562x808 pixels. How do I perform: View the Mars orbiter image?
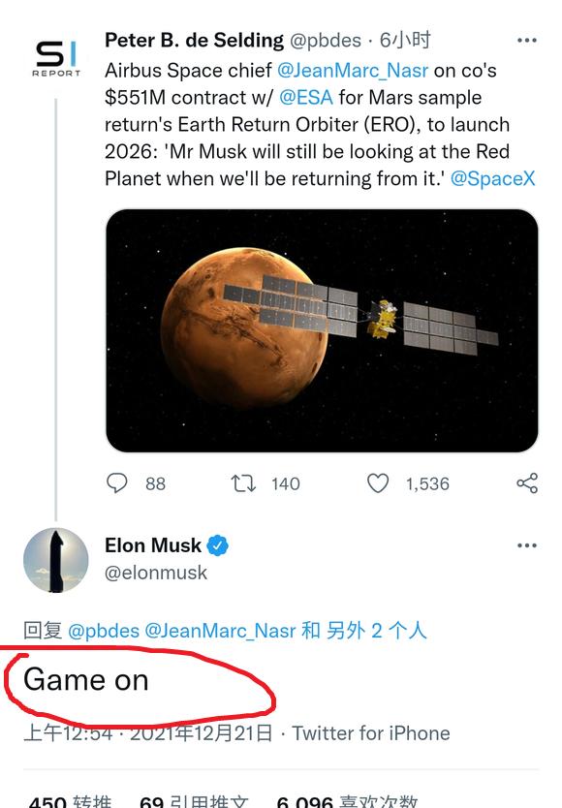coord(322,330)
